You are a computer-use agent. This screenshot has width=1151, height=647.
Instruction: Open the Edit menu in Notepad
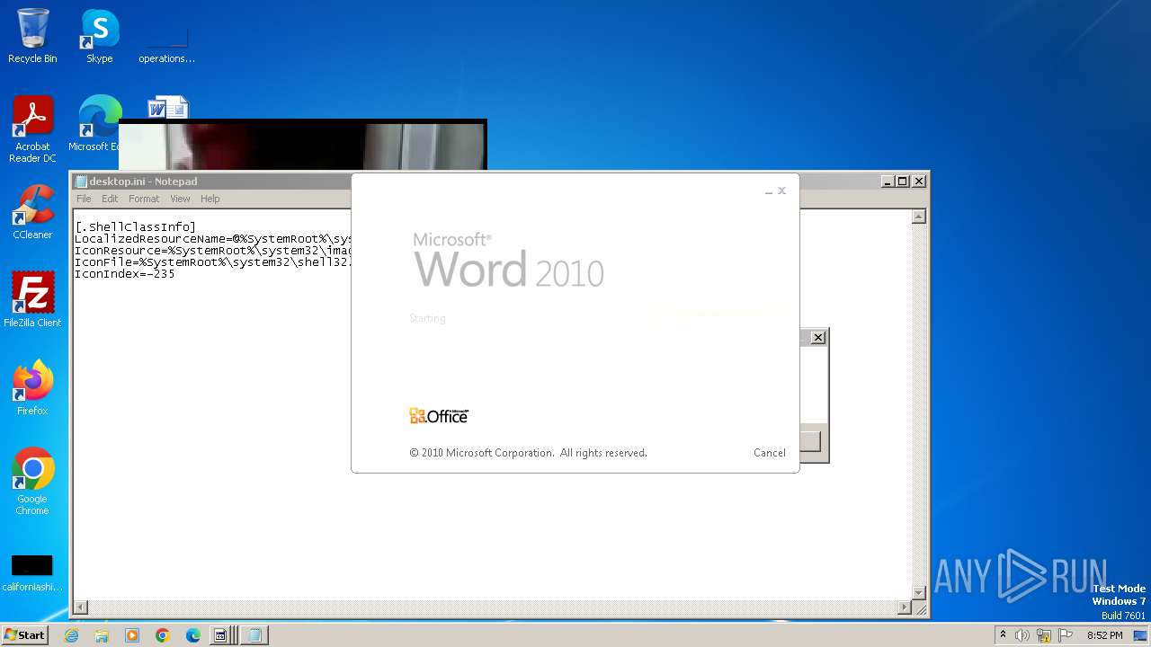click(110, 199)
